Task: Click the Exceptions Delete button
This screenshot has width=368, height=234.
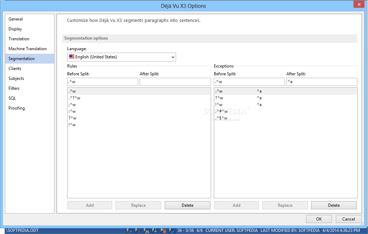Action: 334,205
